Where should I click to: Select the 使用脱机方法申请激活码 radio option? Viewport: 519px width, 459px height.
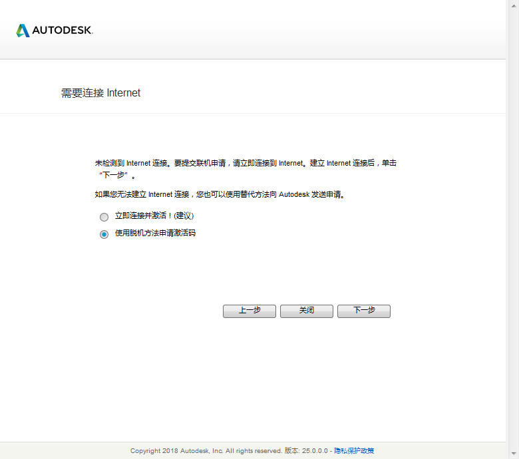pos(104,234)
